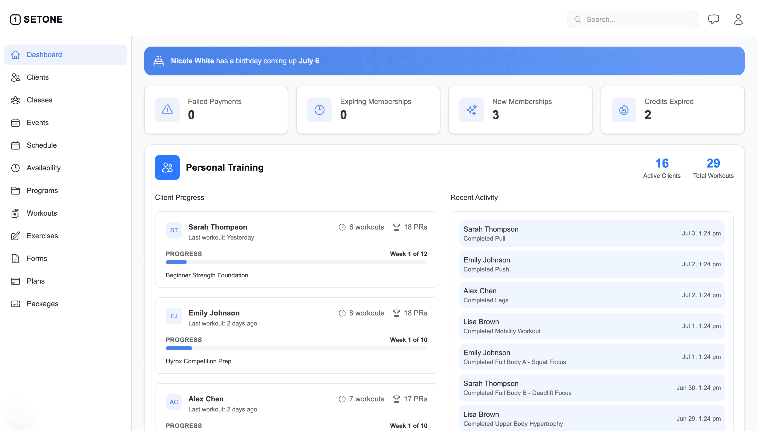757x431 pixels.
Task: Click the SETONE logo icon
Action: click(15, 20)
